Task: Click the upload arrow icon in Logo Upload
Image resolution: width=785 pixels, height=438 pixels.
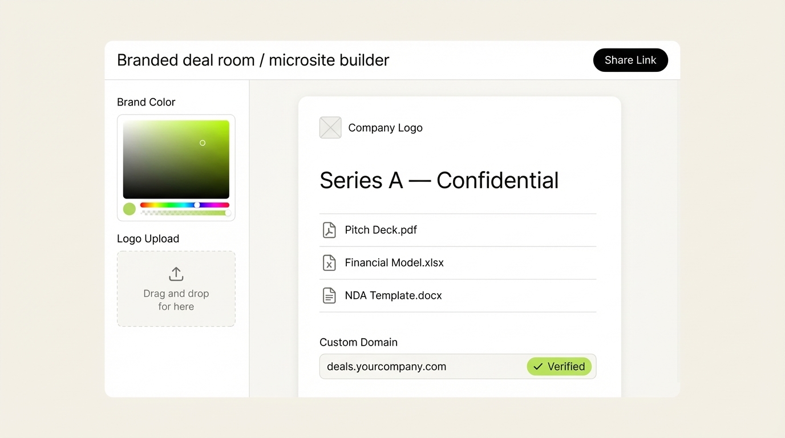Action: click(176, 274)
